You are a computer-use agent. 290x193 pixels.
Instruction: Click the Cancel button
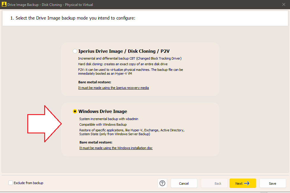[x=184, y=183]
